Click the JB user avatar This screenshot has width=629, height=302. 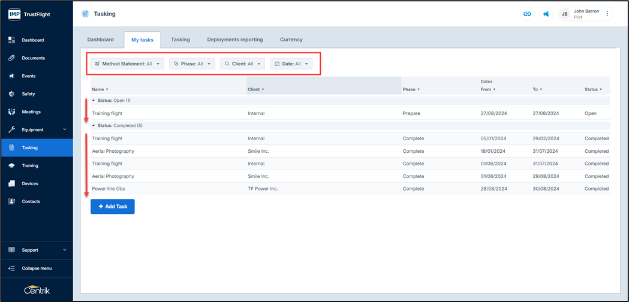tap(564, 14)
